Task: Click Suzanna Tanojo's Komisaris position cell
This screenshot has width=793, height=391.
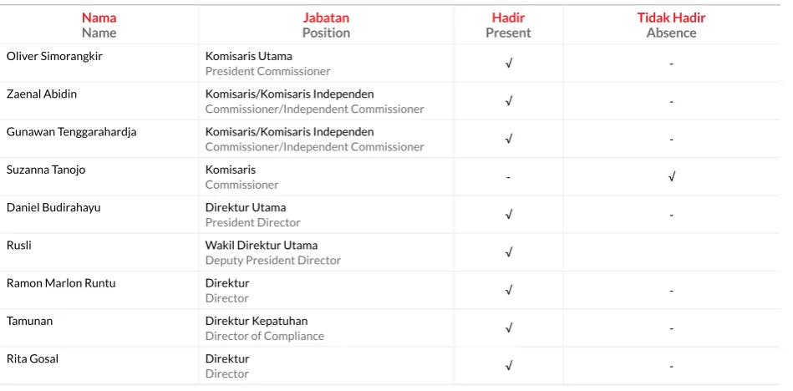Action: (x=326, y=177)
